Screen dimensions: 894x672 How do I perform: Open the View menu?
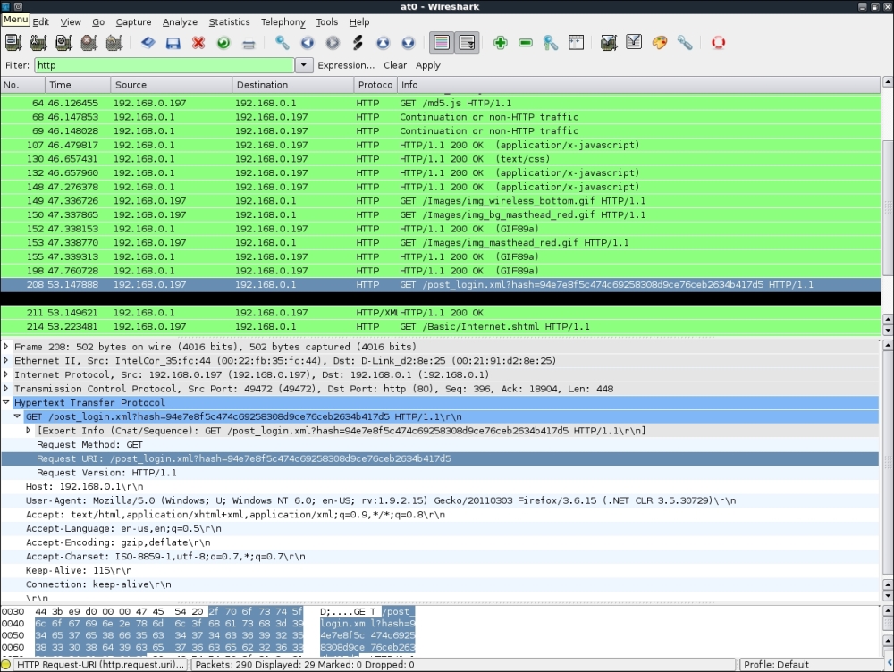coord(71,21)
